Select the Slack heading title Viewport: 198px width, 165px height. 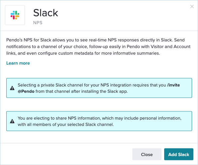[x=45, y=13]
